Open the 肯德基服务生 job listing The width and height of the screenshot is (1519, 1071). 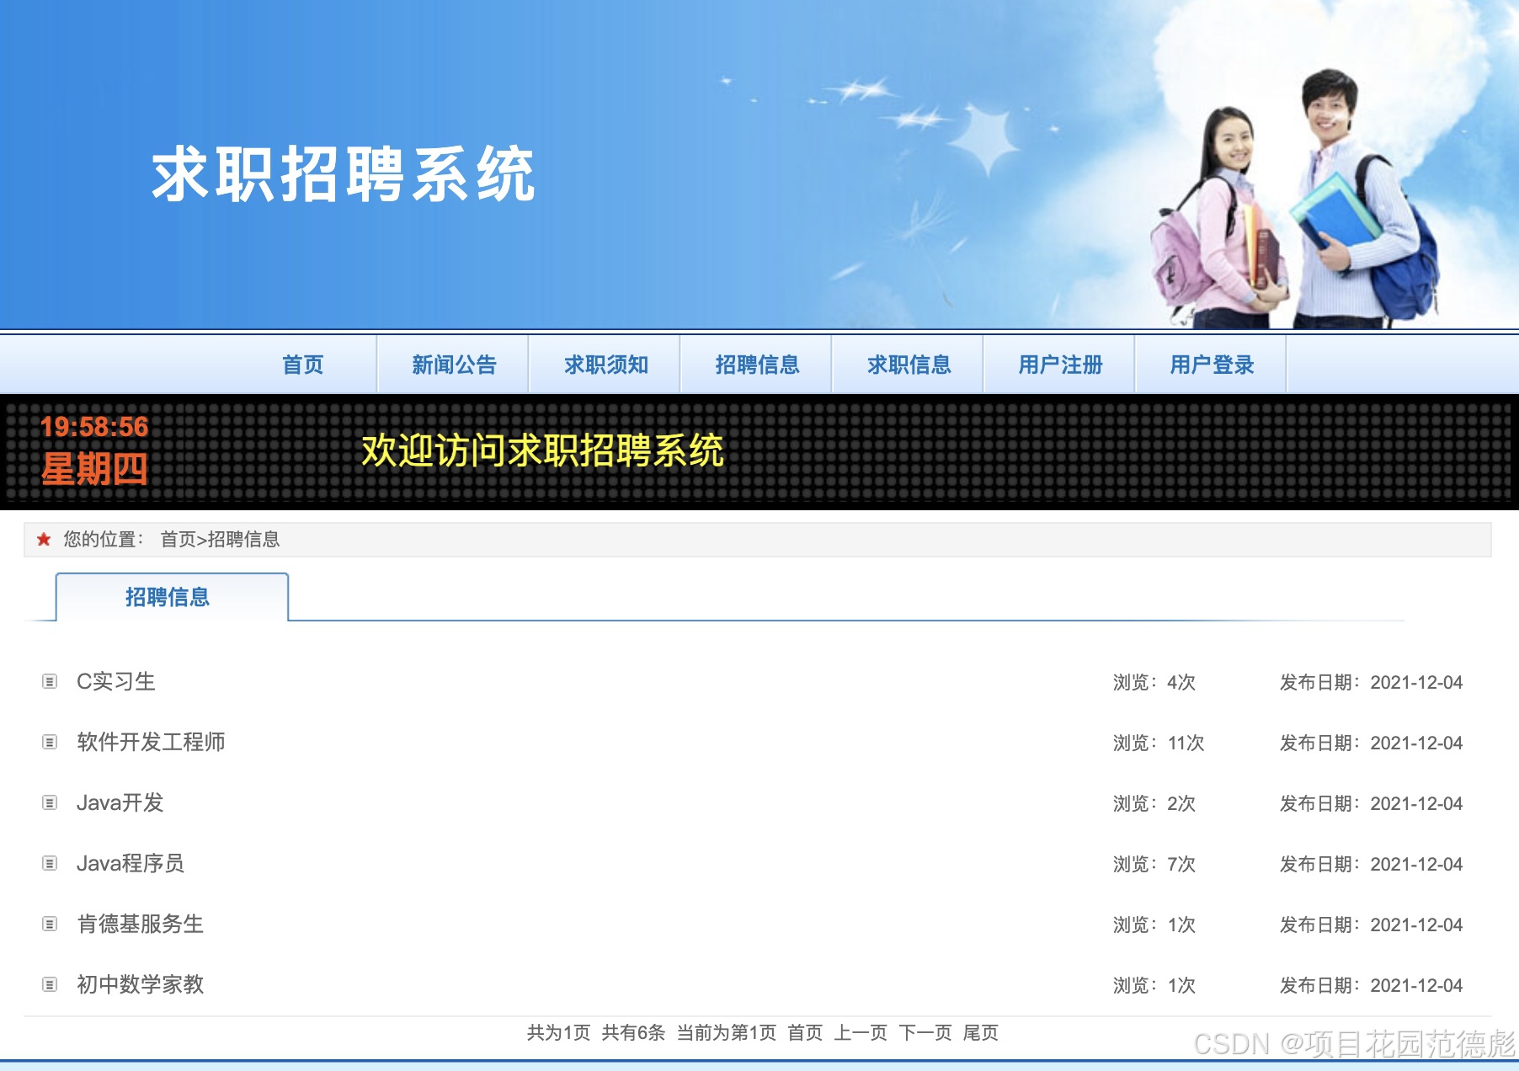point(141,924)
